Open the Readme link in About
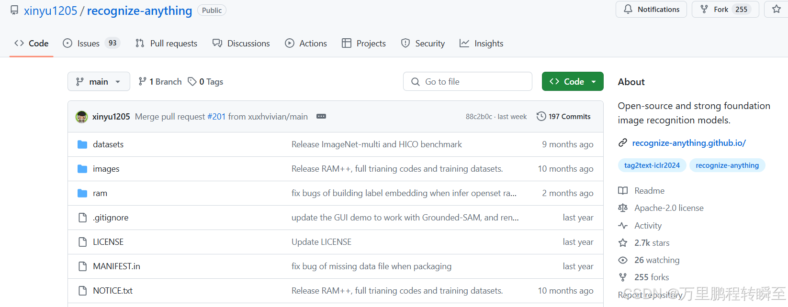788x307 pixels. [x=642, y=191]
